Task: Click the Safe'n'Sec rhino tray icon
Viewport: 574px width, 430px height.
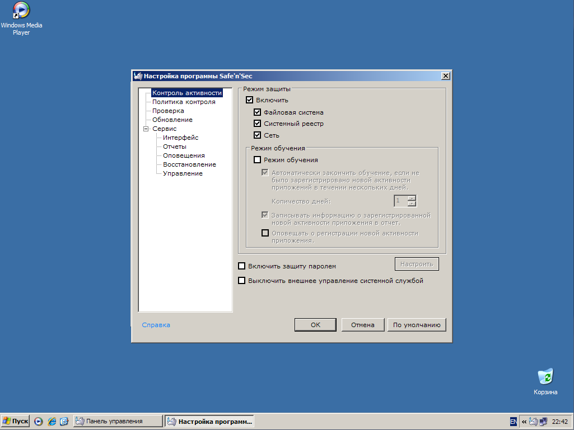Action: [x=534, y=422]
